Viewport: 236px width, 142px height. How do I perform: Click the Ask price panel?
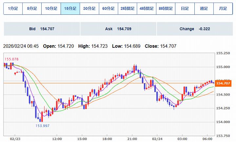pyautogui.click(x=118, y=29)
